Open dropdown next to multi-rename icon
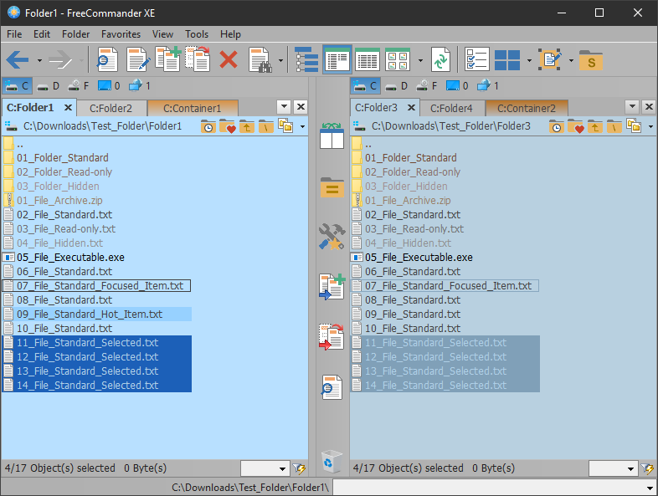 (x=571, y=60)
